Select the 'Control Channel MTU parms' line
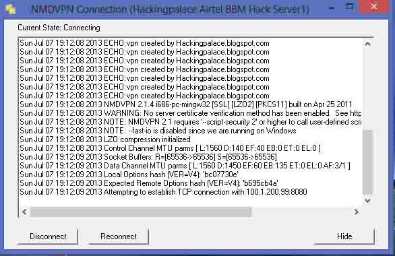This screenshot has height=256, width=395. (x=171, y=148)
